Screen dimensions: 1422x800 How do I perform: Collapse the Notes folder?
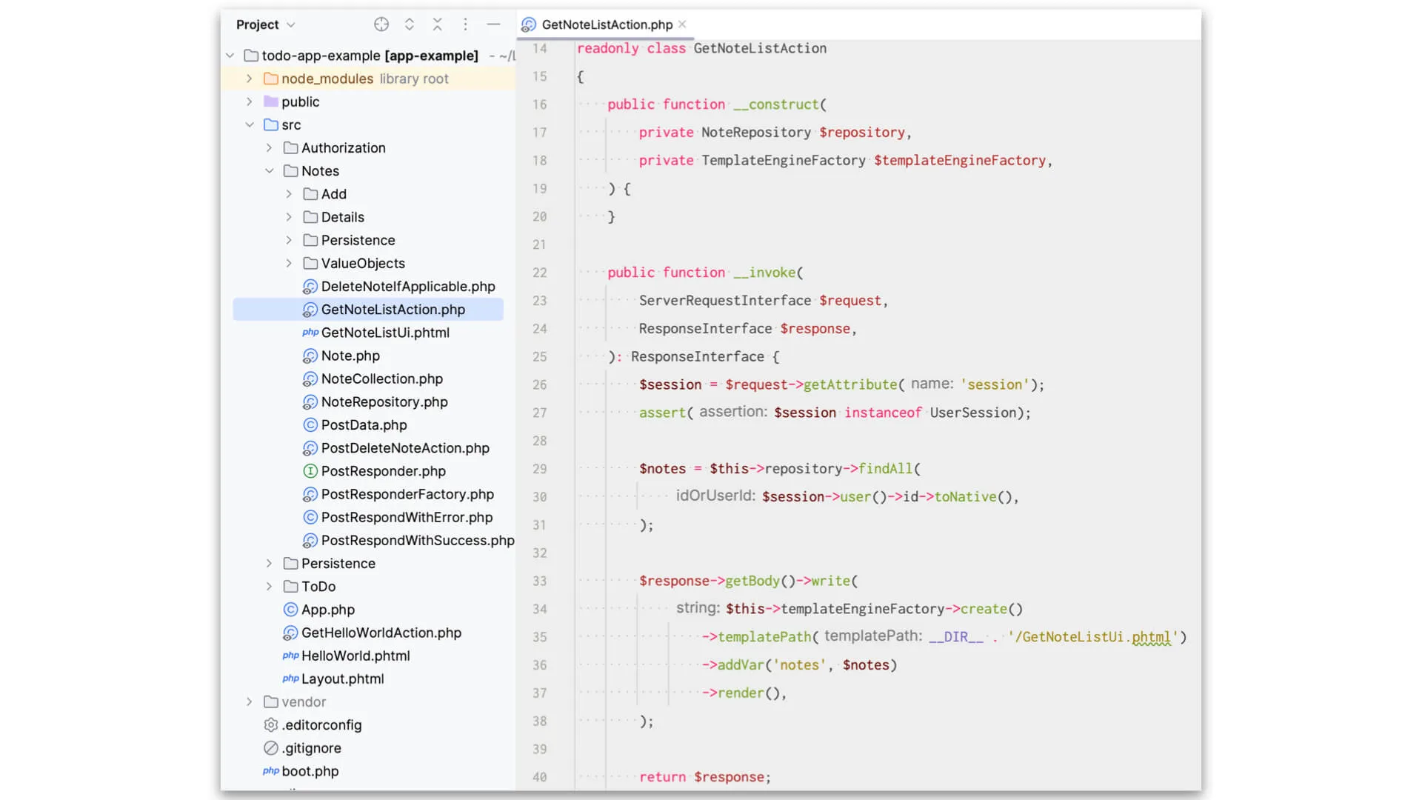point(269,170)
